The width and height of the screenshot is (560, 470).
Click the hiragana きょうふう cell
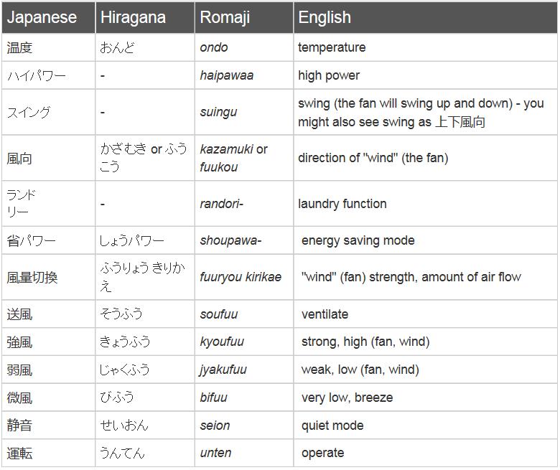126,342
